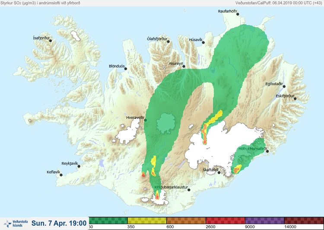Viewport: 324px width, 230px height.
Task: Select the Raufarhöfn marker dot
Action: coord(238,14)
